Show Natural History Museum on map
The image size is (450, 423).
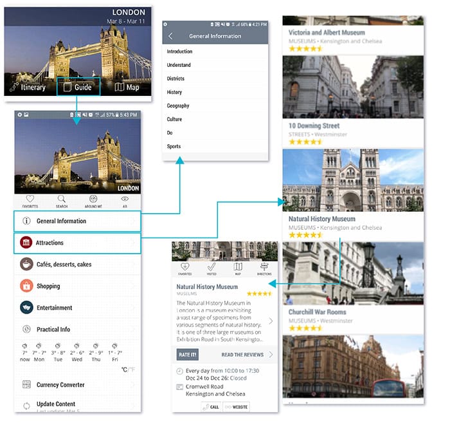(x=238, y=269)
